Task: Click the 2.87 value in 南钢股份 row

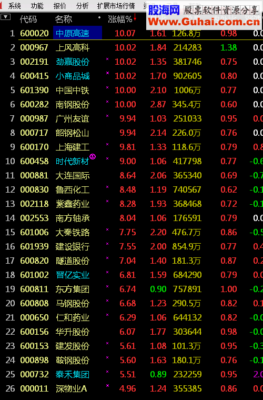Action: click(158, 104)
